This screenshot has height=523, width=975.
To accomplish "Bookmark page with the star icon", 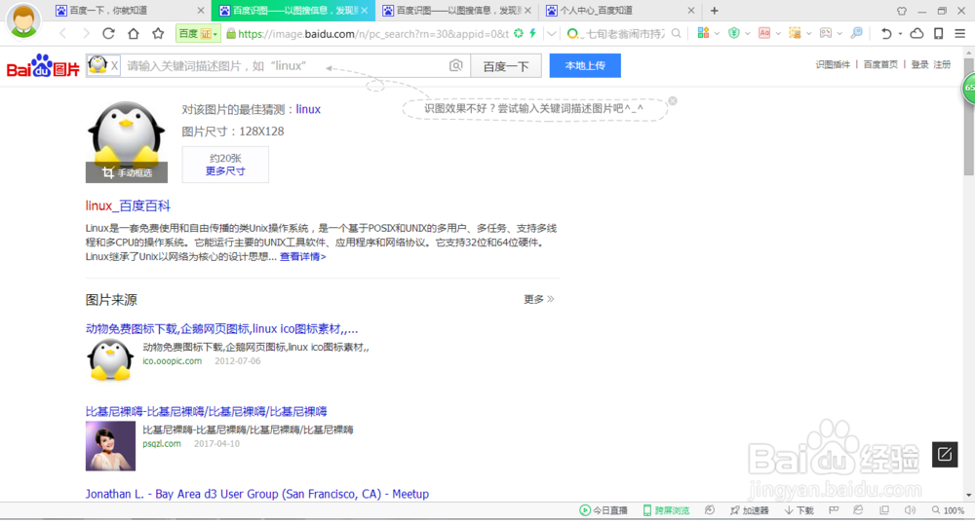I will point(158,33).
